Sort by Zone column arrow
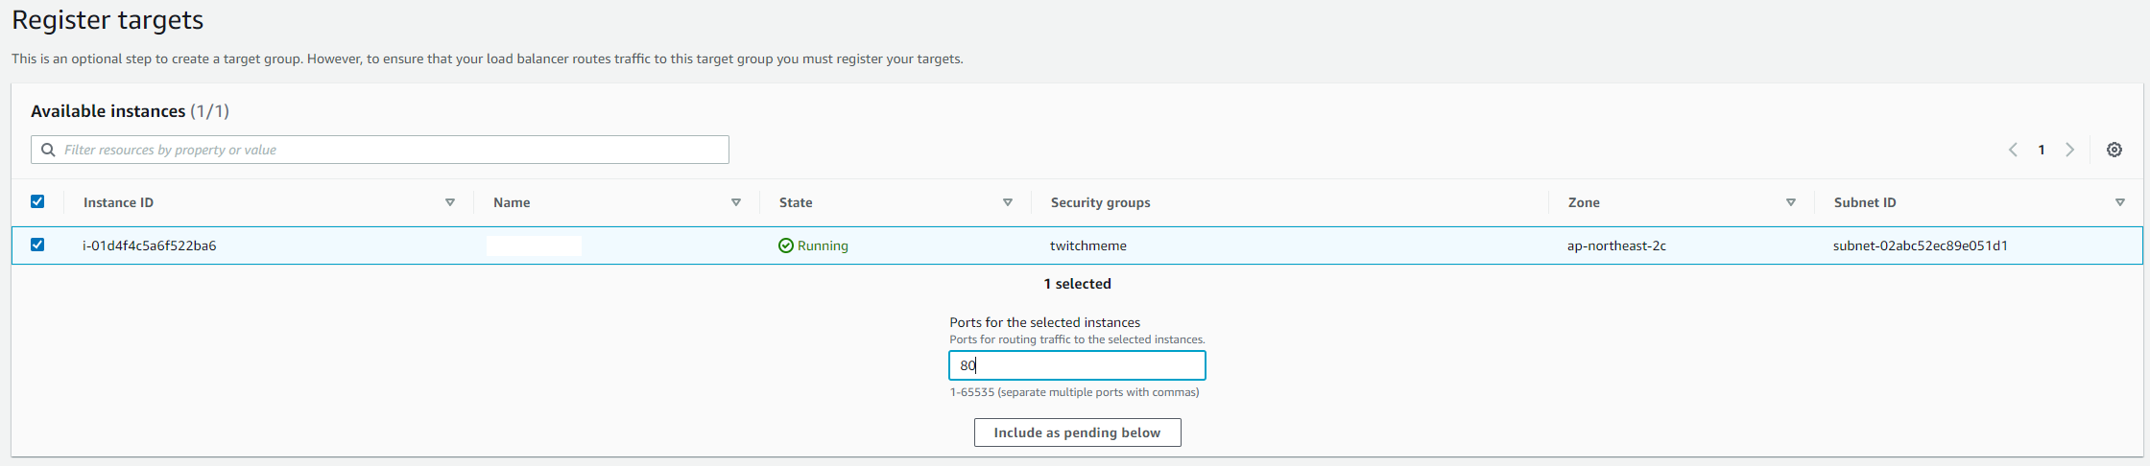This screenshot has width=2150, height=467. coord(1791,202)
